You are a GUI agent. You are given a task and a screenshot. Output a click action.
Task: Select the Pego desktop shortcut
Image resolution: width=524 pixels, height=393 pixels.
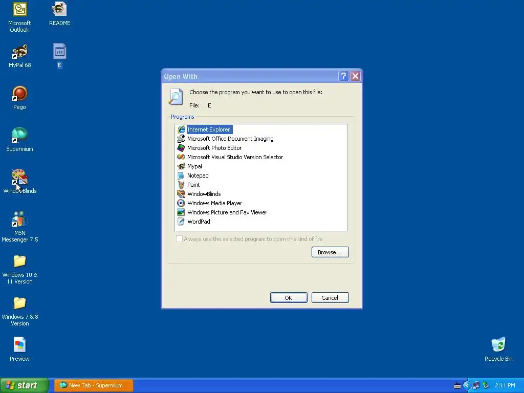pos(19,98)
